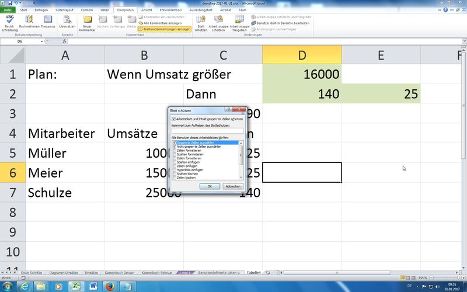Open the Recherchieren research tool
This screenshot has height=292, width=467.
[x=29, y=22]
